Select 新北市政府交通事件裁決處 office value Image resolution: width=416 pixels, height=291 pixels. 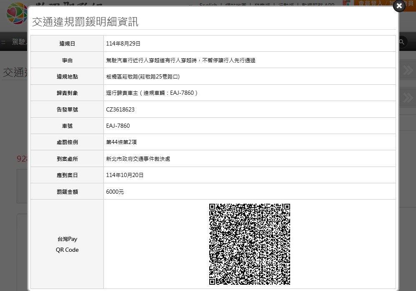point(138,159)
